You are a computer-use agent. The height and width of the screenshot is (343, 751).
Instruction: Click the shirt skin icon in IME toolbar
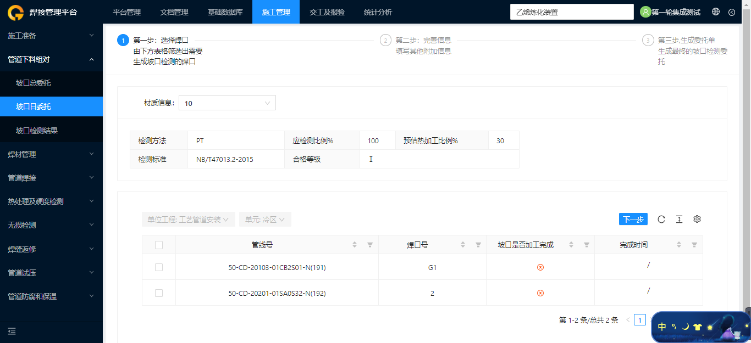click(698, 327)
